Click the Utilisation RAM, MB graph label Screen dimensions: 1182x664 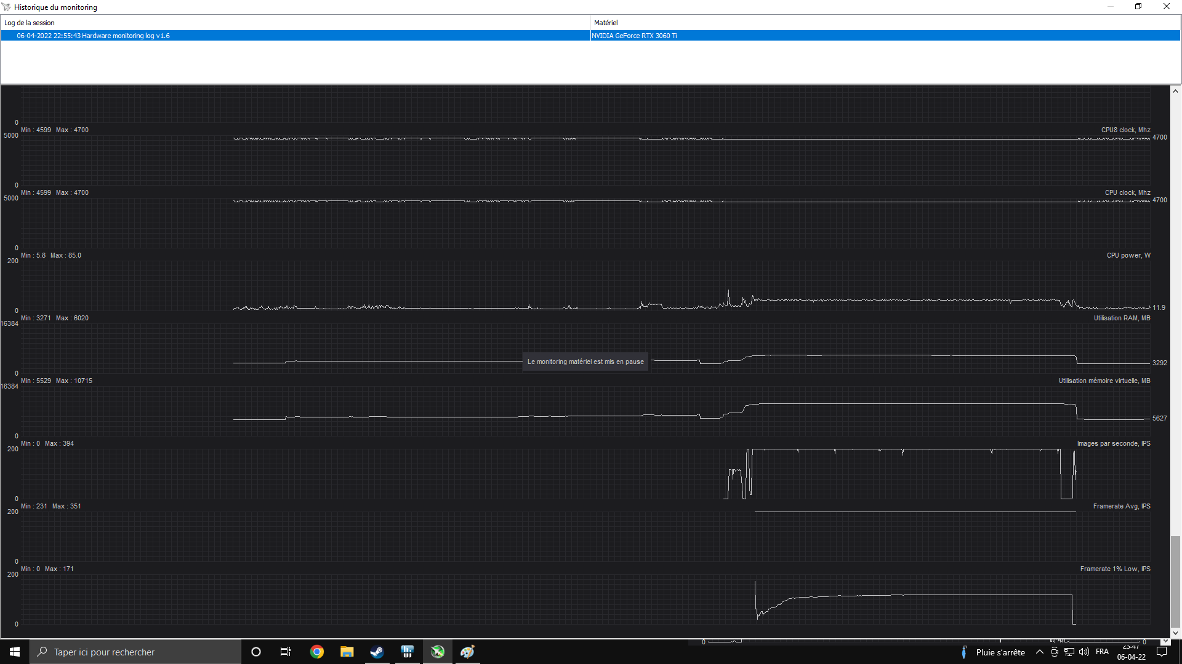1122,318
